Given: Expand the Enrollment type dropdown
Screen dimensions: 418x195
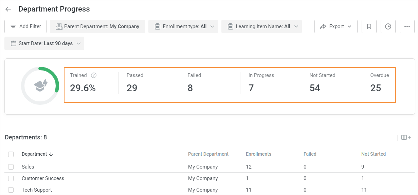Looking at the screenshot, I should 183,26.
